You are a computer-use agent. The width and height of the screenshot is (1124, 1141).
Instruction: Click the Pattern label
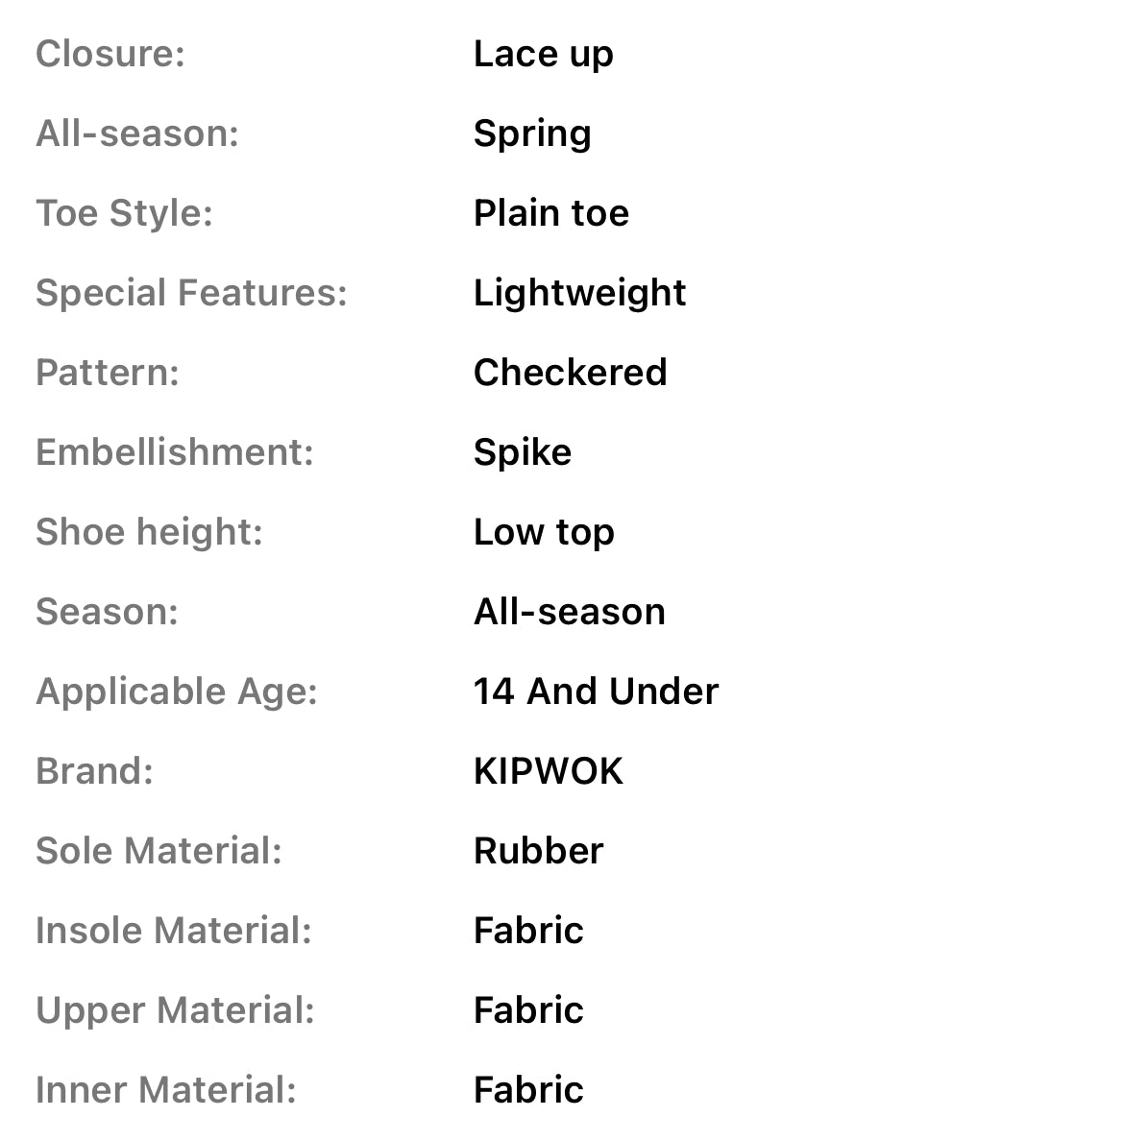pos(108,373)
